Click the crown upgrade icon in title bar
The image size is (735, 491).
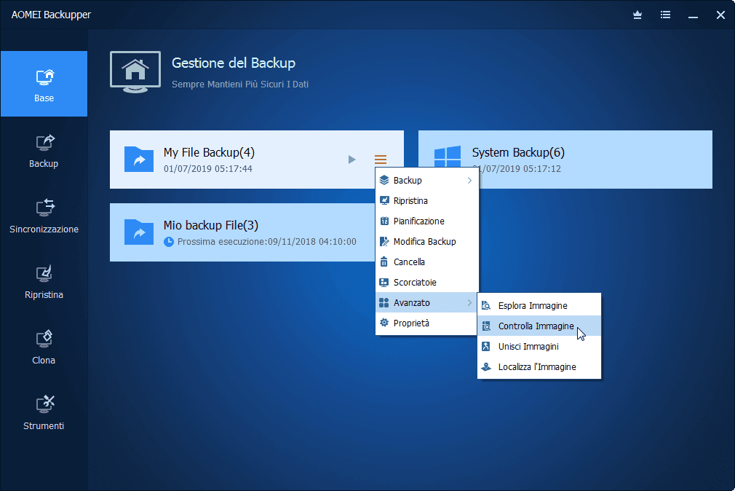(x=637, y=15)
